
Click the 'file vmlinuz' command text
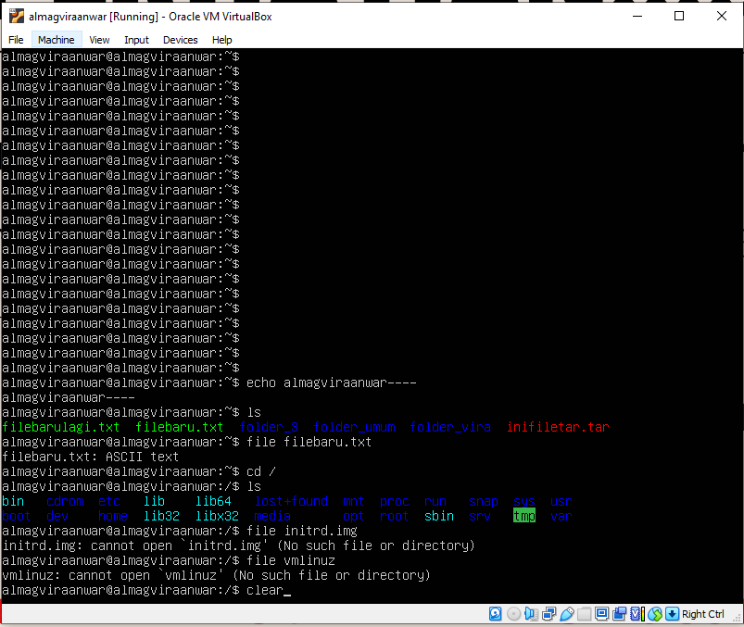click(291, 560)
